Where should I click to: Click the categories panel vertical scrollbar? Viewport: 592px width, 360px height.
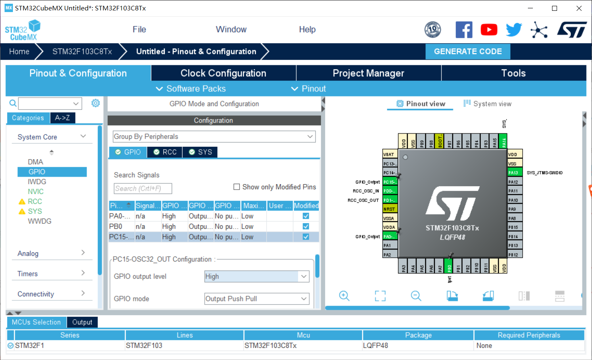pos(100,200)
